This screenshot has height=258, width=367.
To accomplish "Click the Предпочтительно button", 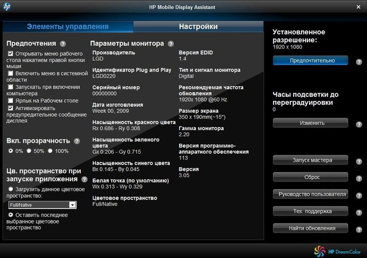I will click(x=310, y=60).
